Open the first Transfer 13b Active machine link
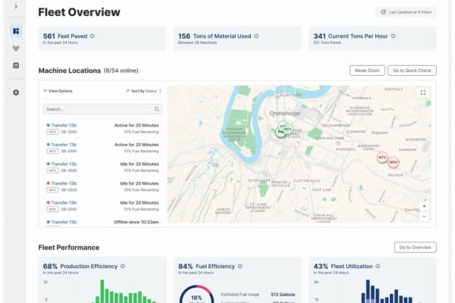Screen dimensions: 455x303 coord(64,125)
